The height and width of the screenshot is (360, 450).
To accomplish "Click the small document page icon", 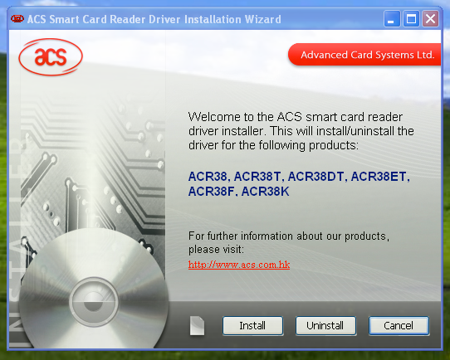I will pyautogui.click(x=197, y=326).
